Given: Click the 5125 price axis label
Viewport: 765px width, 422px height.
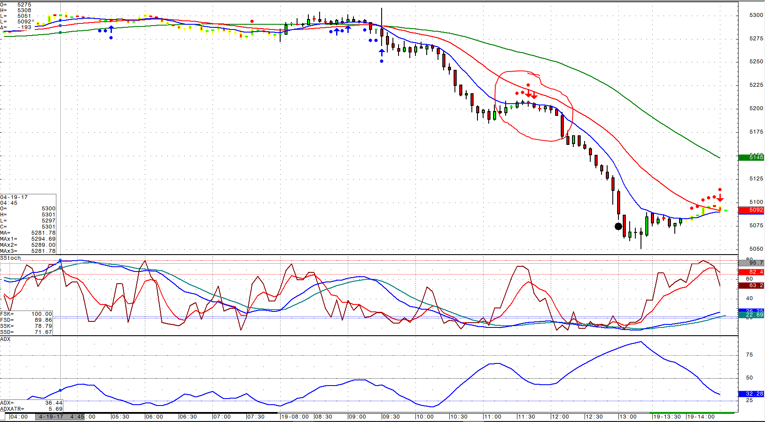Looking at the screenshot, I should (756, 179).
